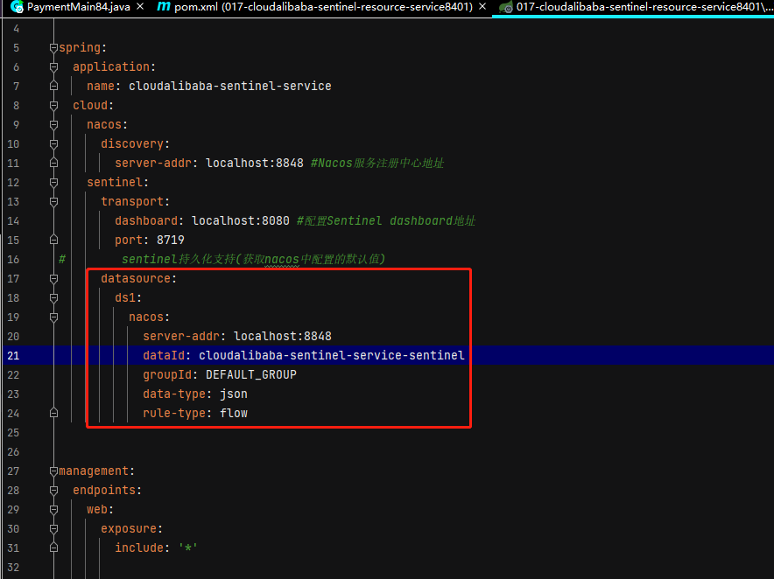Fold the transport block on line 13
774x579 pixels.
tap(53, 202)
